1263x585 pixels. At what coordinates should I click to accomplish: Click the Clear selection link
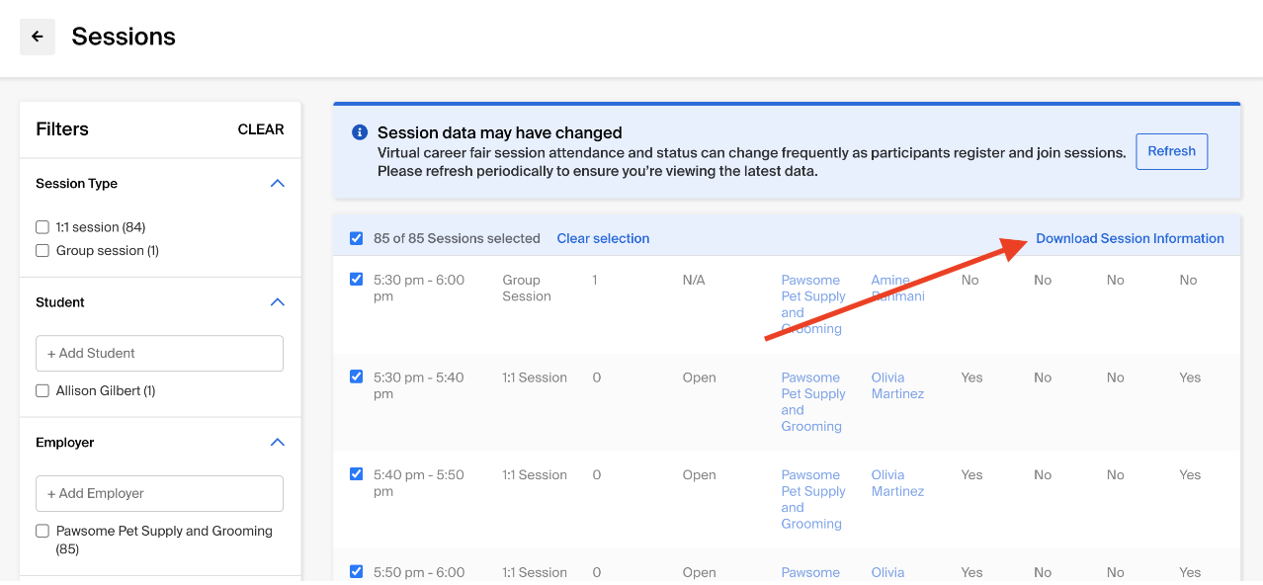[x=603, y=238]
